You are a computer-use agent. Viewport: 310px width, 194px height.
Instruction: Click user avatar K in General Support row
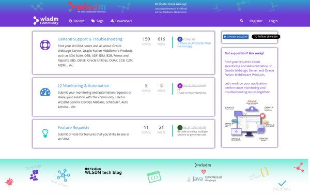point(180,39)
